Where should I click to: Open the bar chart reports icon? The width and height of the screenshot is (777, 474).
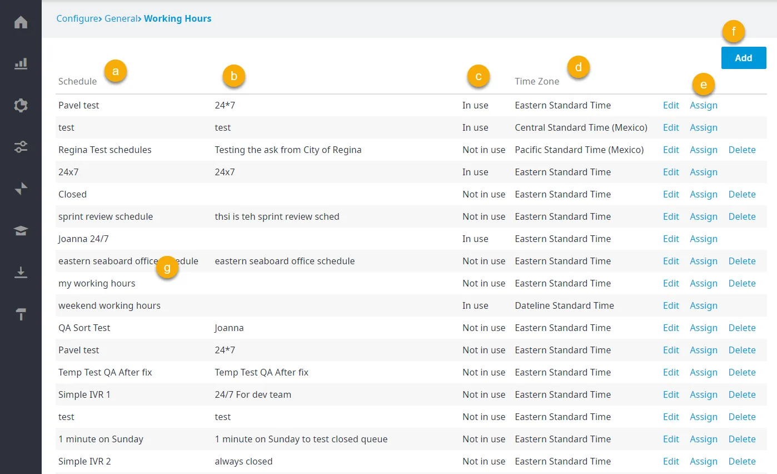click(x=21, y=63)
